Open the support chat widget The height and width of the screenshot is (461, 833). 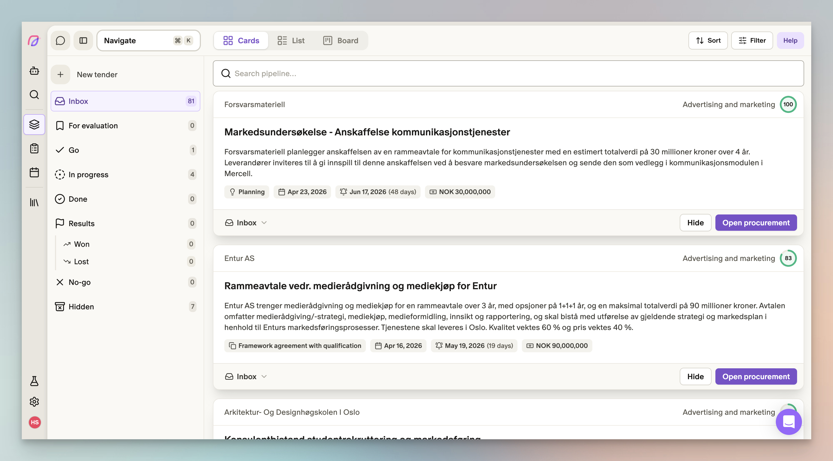789,422
